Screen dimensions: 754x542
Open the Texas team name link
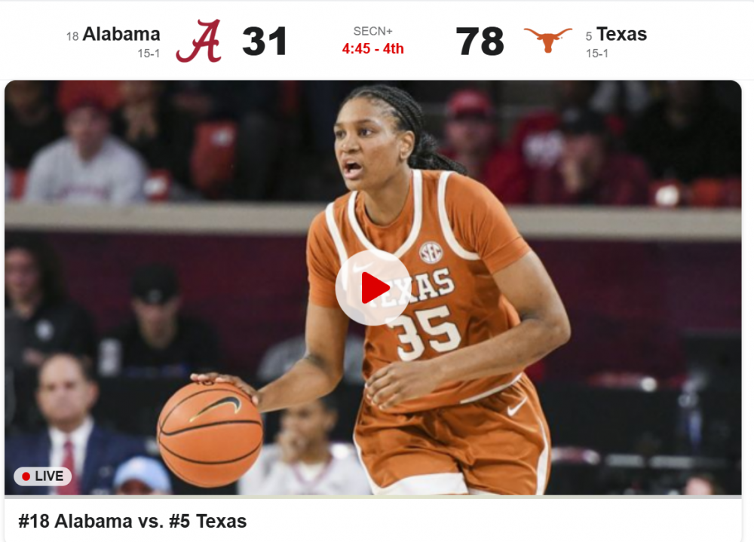coord(621,34)
